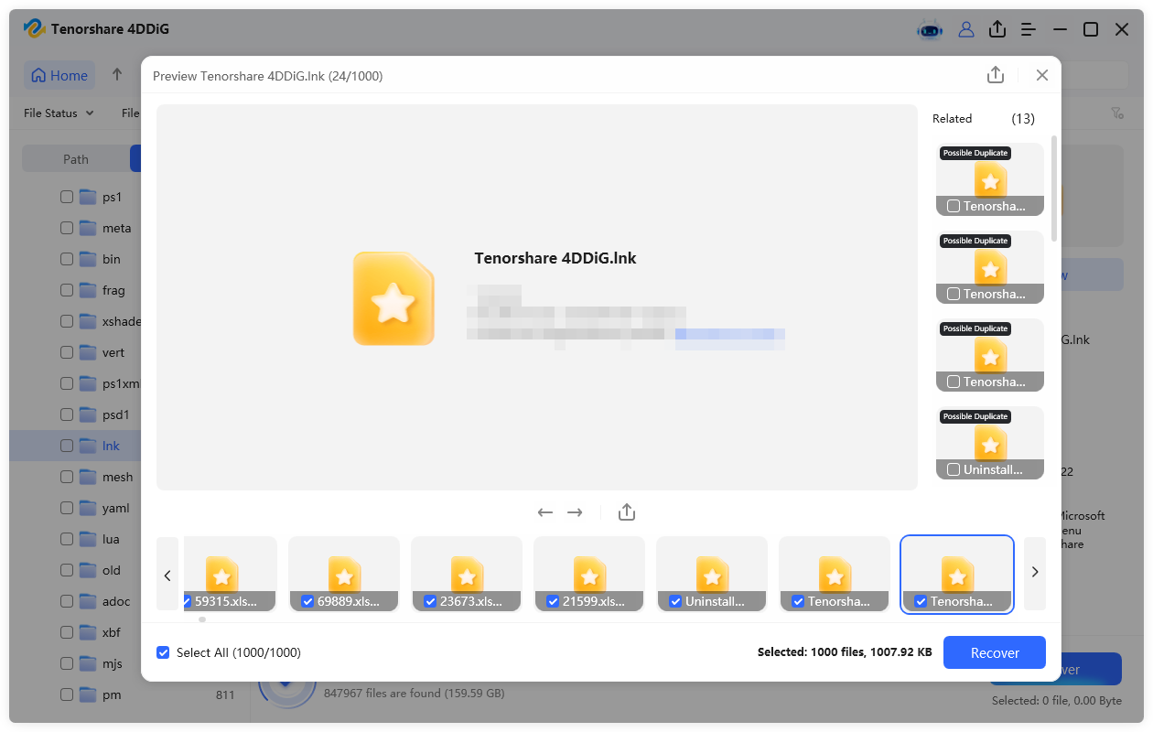Screen dimensions: 1153x732
Task: Click the lnk folder icon
Action: click(88, 446)
